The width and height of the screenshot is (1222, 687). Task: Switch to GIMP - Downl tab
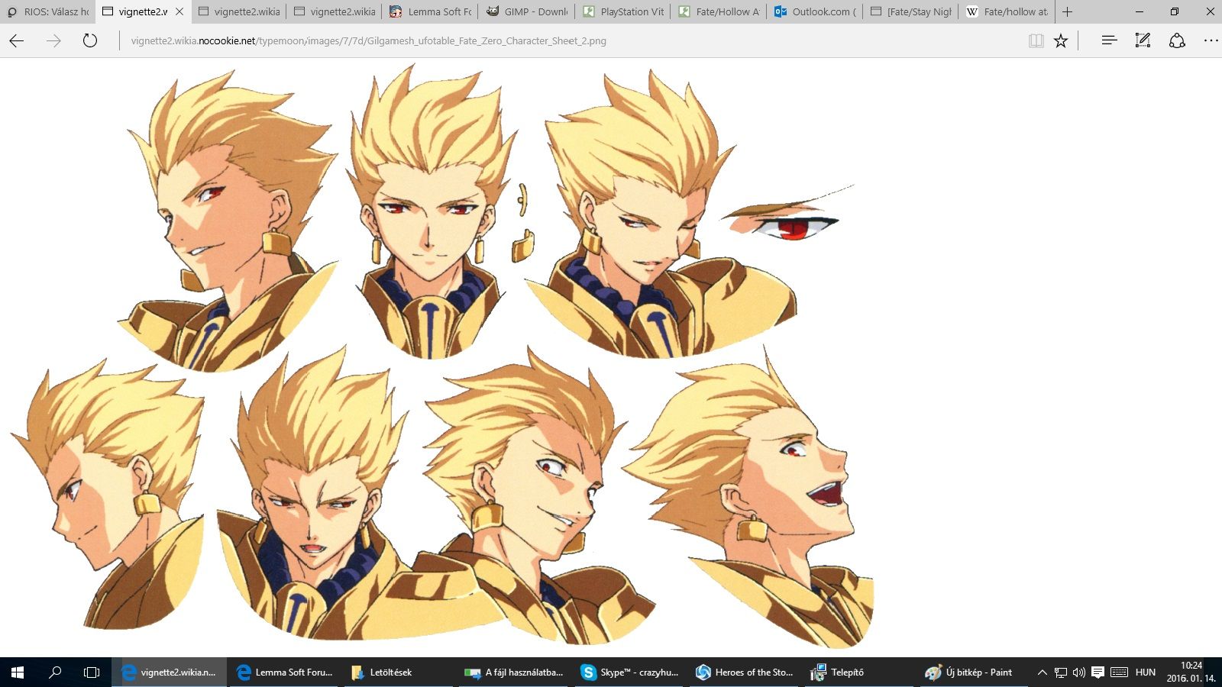coord(527,11)
